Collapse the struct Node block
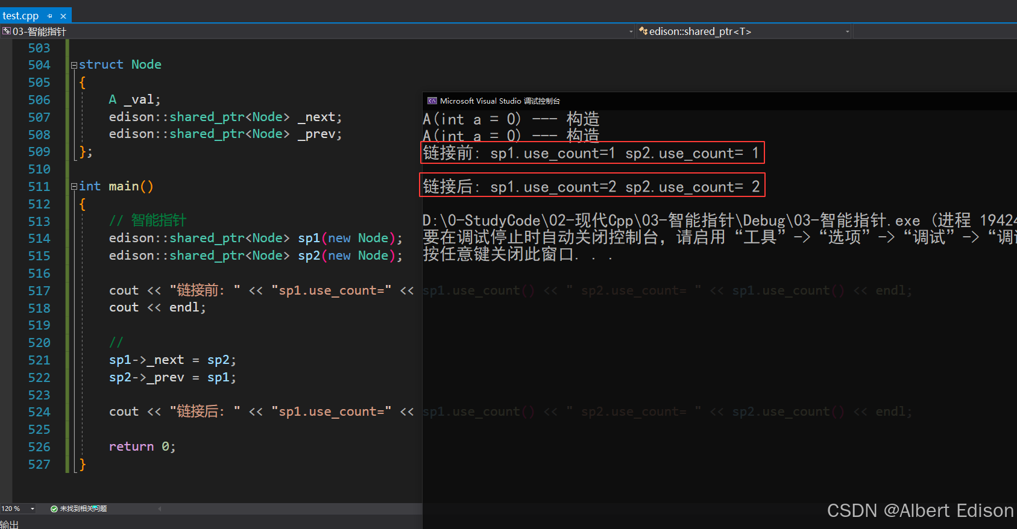The height and width of the screenshot is (529, 1017). (74, 65)
